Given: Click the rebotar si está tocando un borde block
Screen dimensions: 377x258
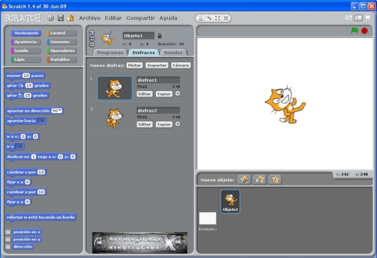Looking at the screenshot, I should (x=41, y=217).
